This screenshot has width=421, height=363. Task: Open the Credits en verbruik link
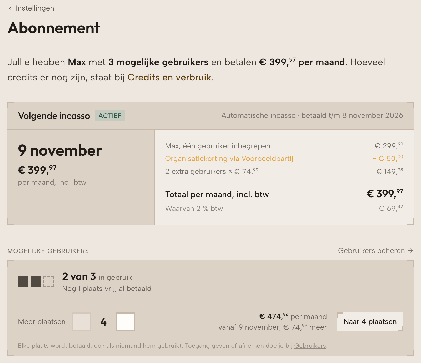[169, 77]
